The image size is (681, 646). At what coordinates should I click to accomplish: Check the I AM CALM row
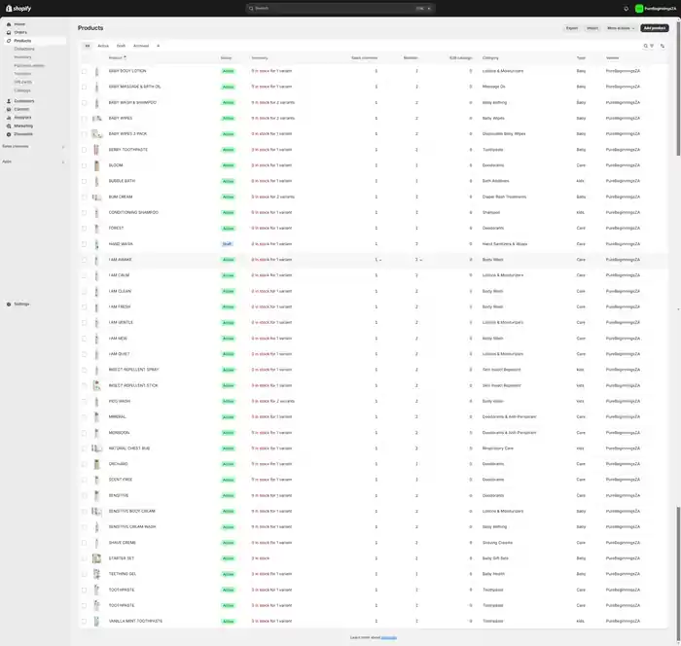(85, 275)
